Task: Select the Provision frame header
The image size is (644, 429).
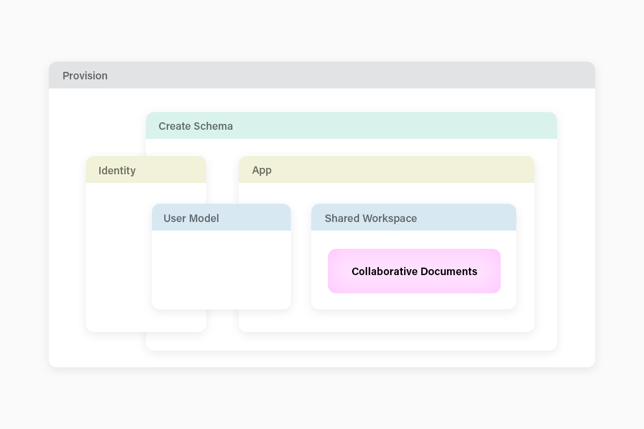Action: coord(322,75)
